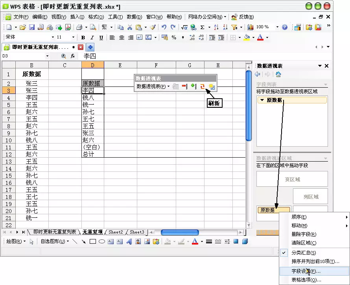Align text left
The image size is (350, 285).
112,37
